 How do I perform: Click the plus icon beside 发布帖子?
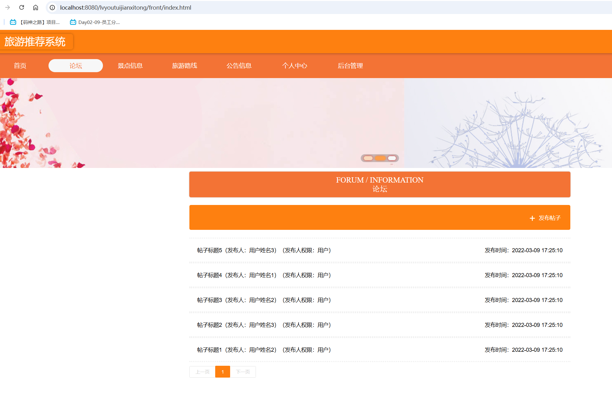tap(532, 218)
